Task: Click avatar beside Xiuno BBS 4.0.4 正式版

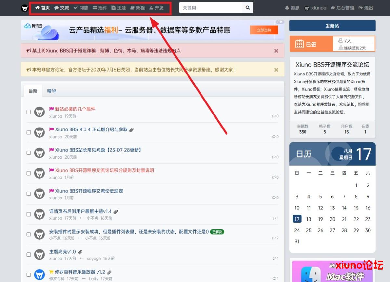Action: click(x=39, y=132)
